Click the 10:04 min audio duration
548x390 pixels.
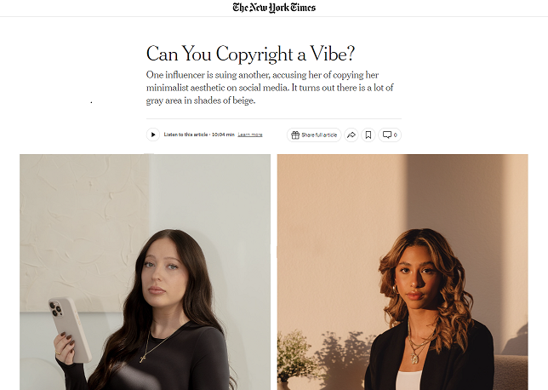(x=223, y=135)
